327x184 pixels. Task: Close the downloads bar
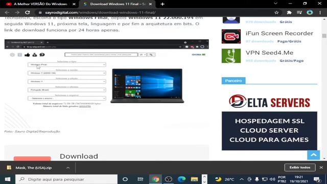[x=321, y=168]
